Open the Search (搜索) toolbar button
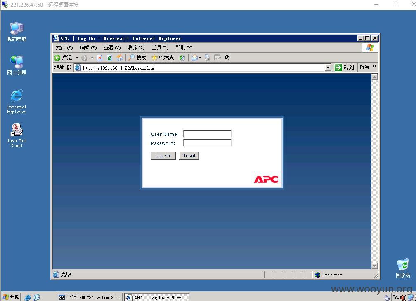 click(x=137, y=58)
